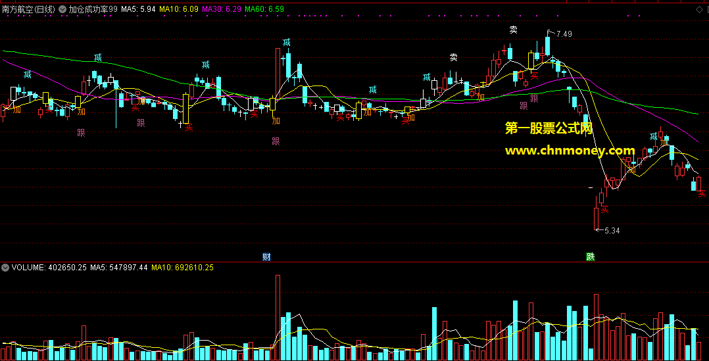Screen dimensions: 709x361
Task: Click the green 跌 marker on the time axis
Action: [x=591, y=257]
